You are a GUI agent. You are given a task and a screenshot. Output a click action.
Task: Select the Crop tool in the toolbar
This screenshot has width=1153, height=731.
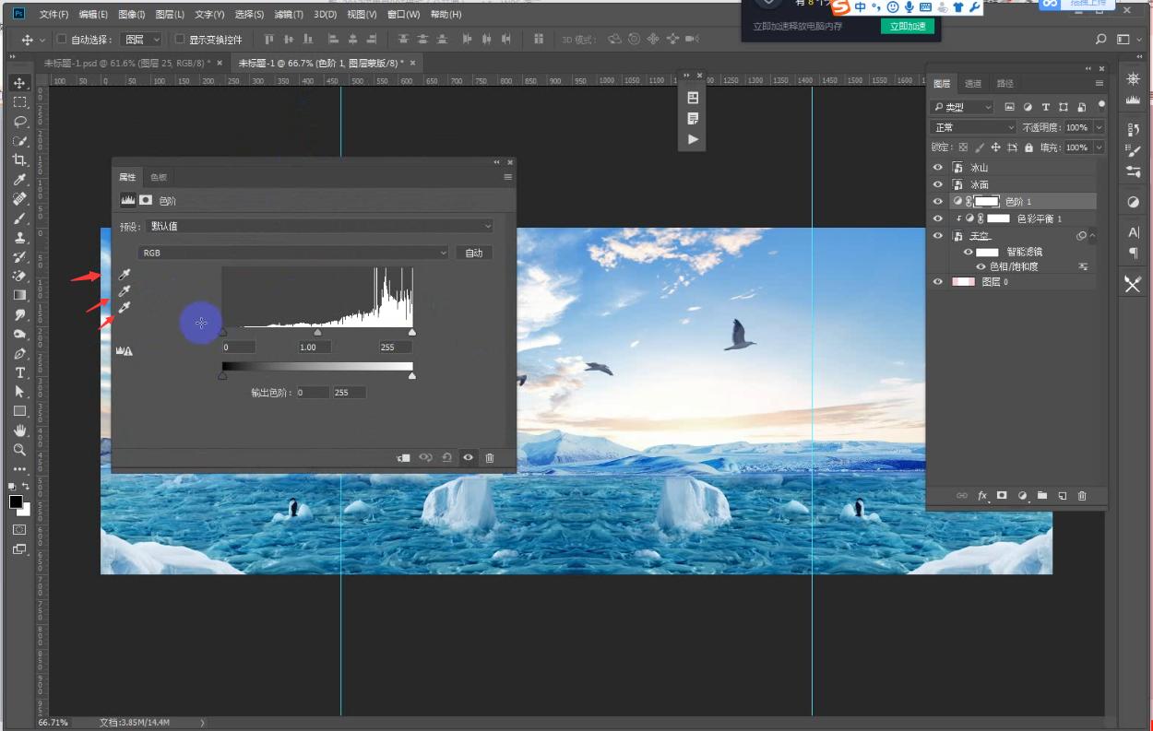click(x=19, y=160)
